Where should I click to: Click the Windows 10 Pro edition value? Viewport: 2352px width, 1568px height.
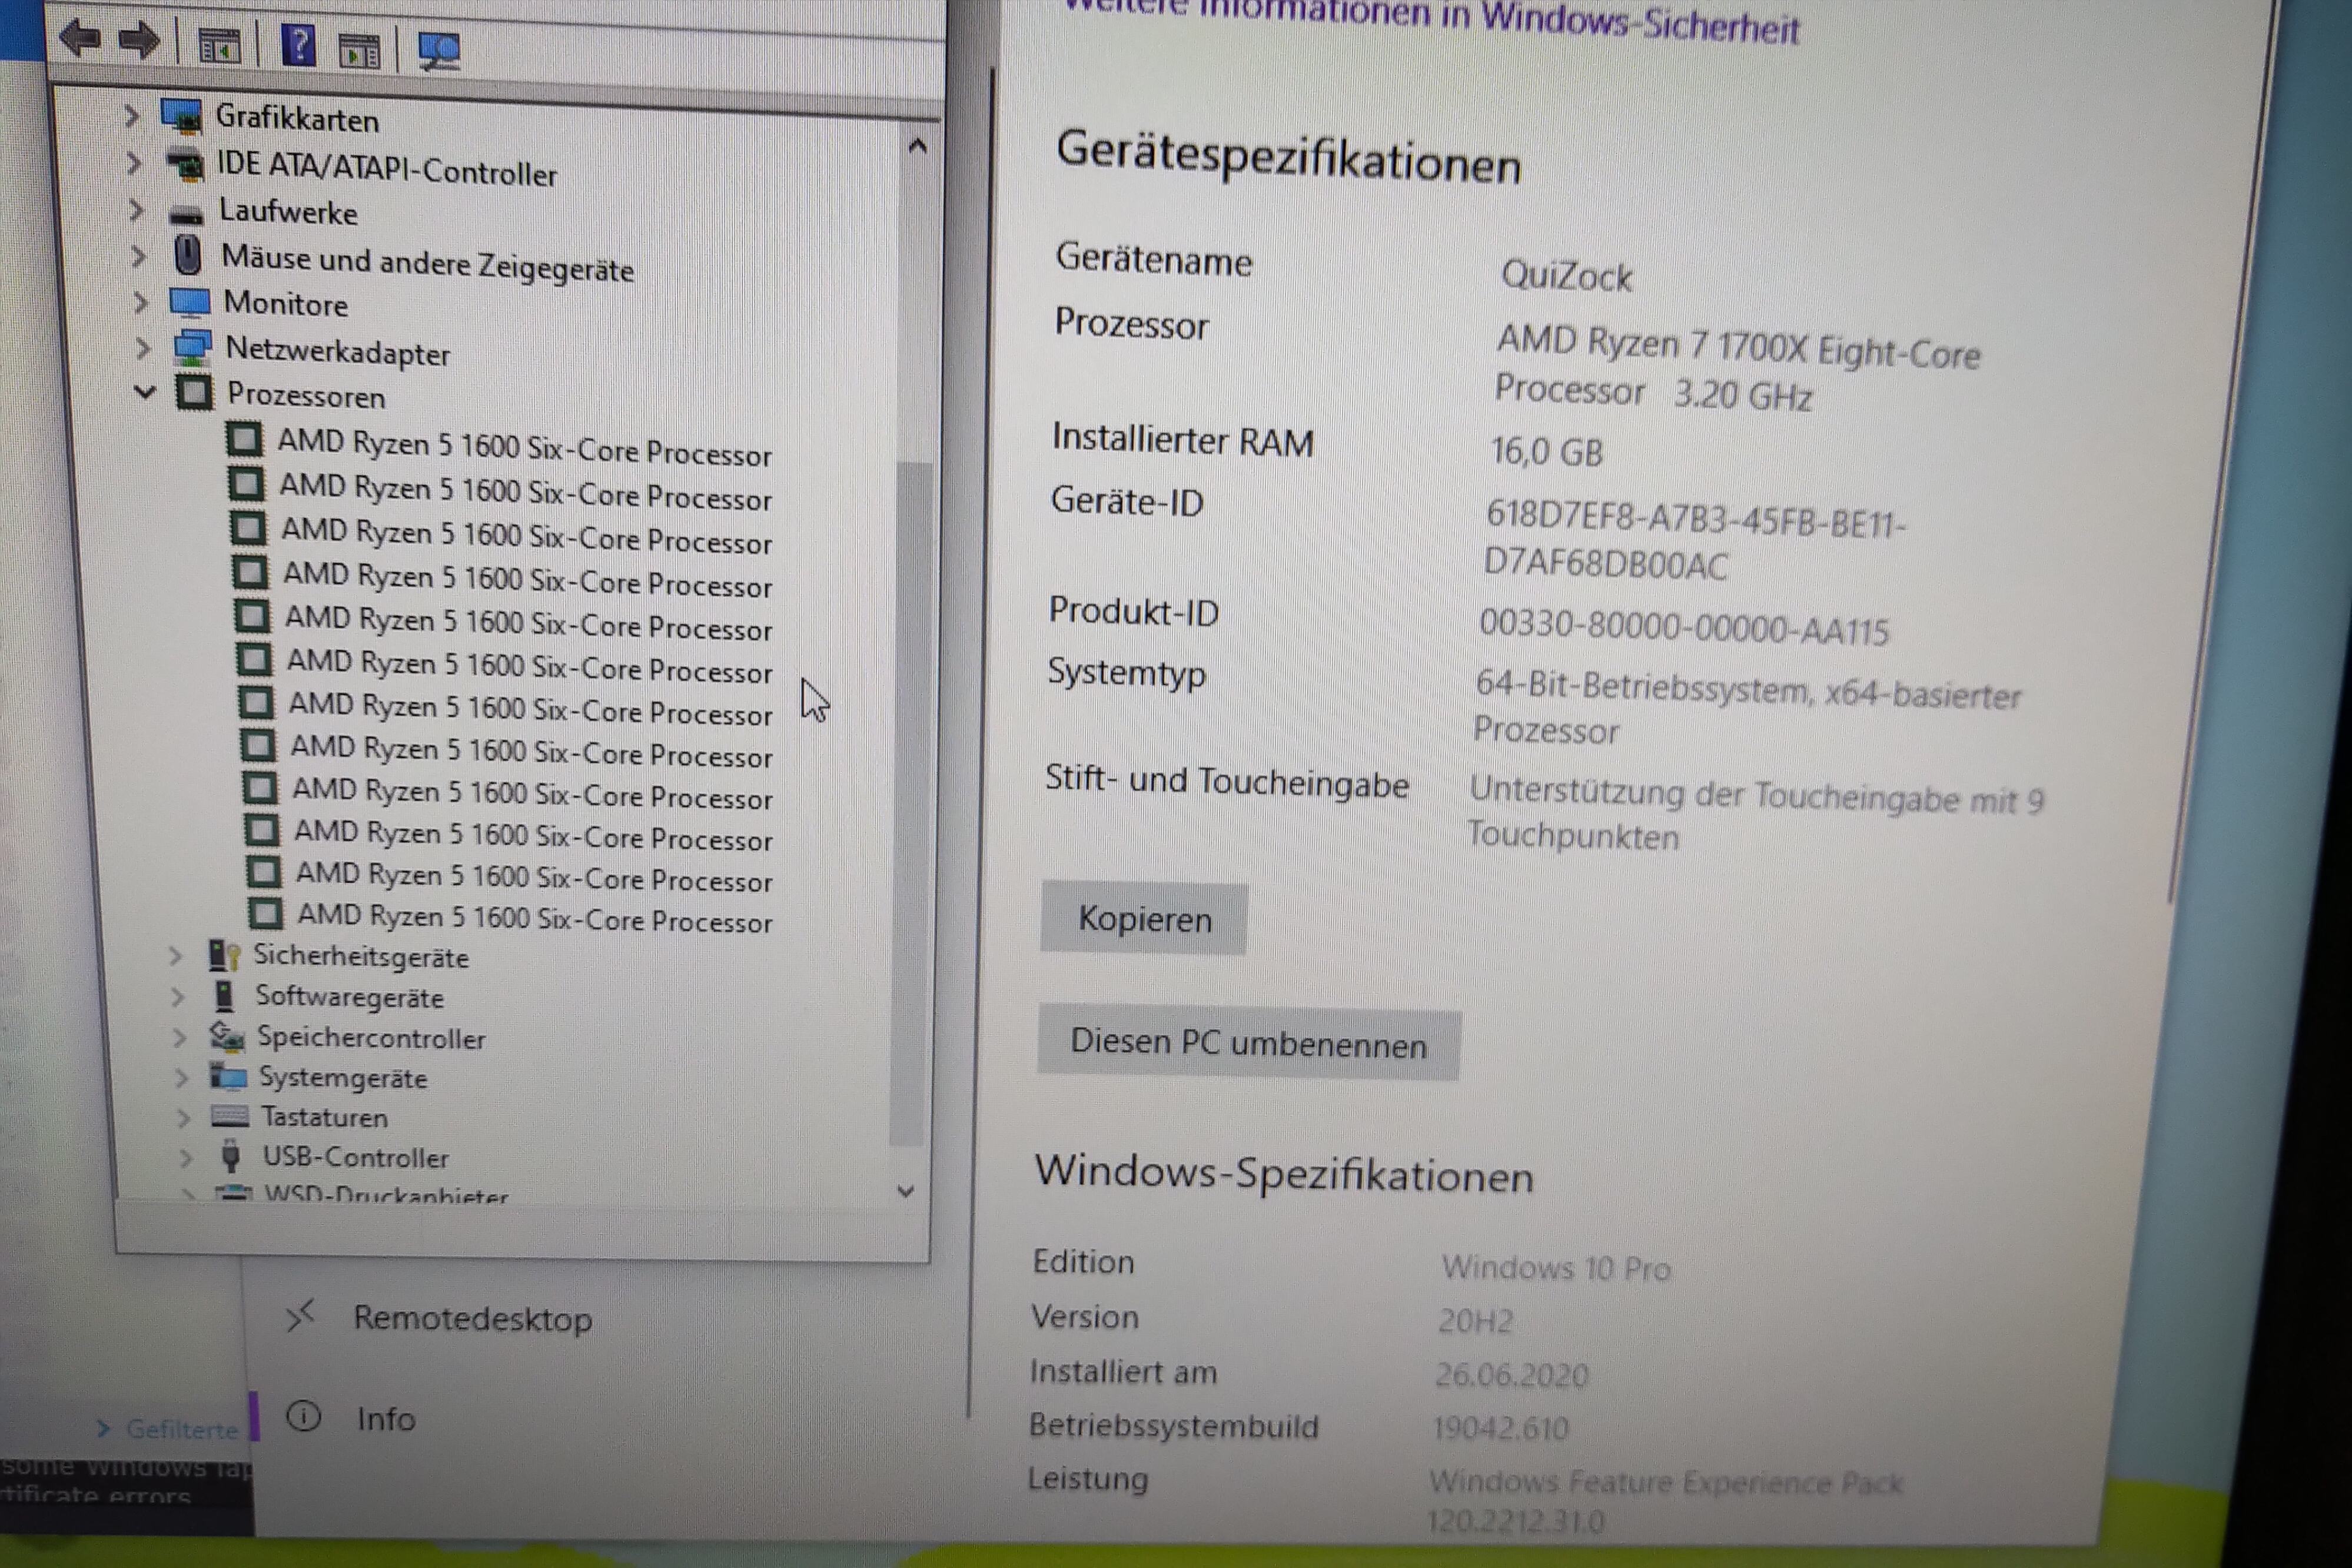[x=1555, y=1268]
